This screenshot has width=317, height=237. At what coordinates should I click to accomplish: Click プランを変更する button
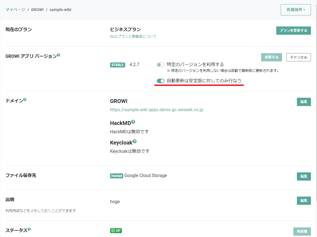(293, 31)
